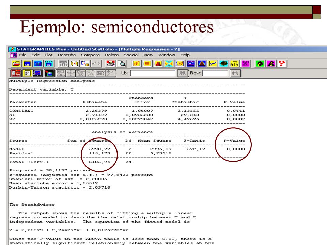Click the red question mark help icon
This screenshot has height=245, width=327.
(282, 63)
